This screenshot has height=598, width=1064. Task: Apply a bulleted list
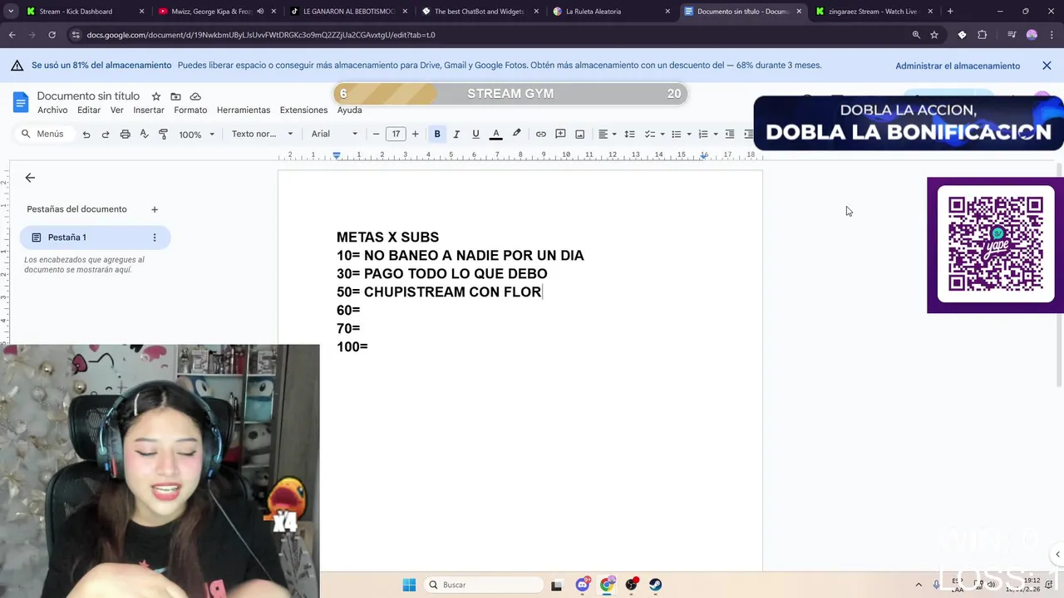(676, 134)
